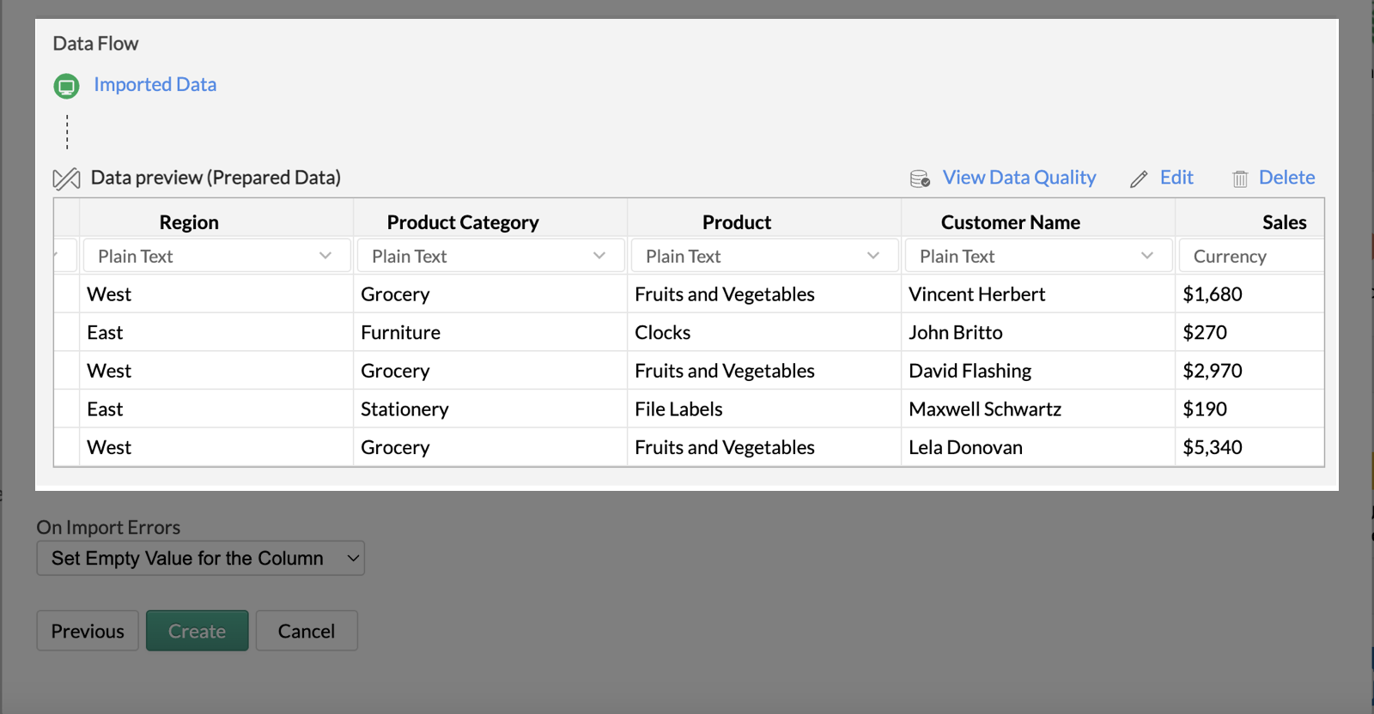Open the Customer Name data type dropdown
1374x714 pixels.
(1037, 257)
